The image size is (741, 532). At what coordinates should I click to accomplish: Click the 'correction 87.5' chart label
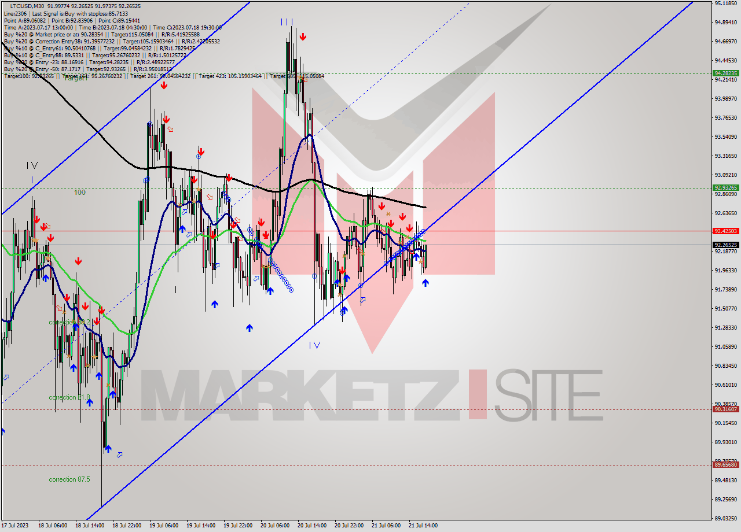coord(69,479)
